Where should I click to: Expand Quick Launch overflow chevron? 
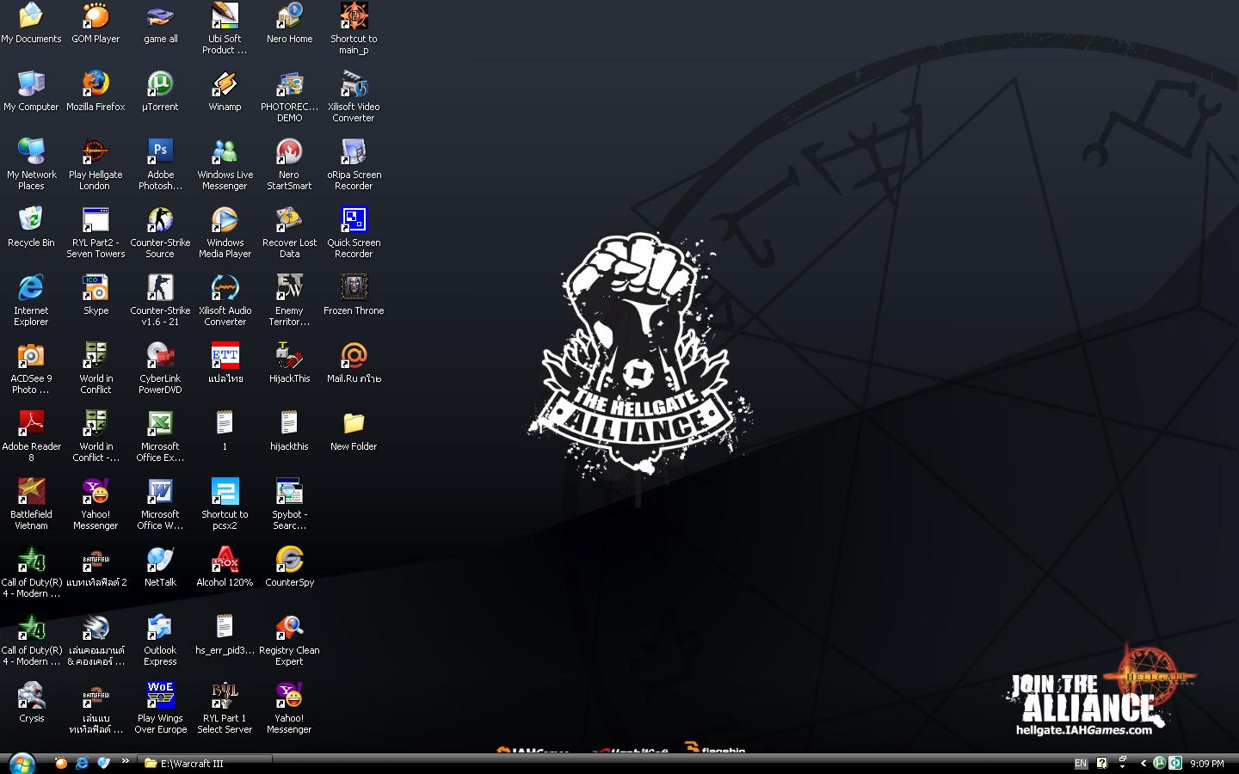[x=126, y=760]
